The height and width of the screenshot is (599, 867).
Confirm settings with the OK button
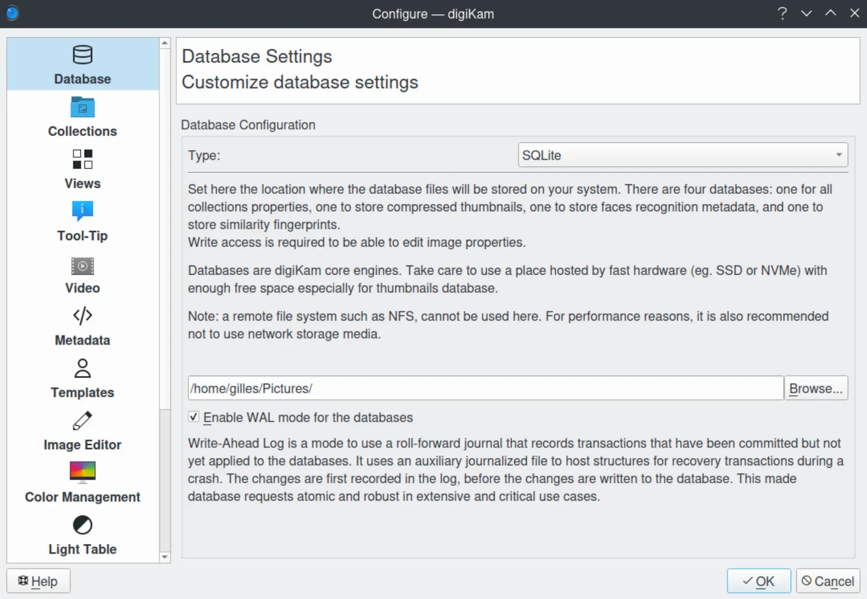click(759, 581)
